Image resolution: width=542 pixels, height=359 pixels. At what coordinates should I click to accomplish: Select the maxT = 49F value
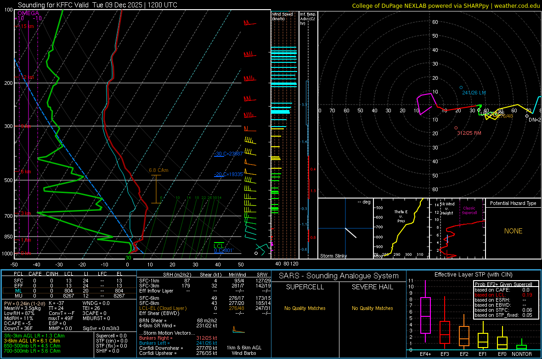coord(61,318)
